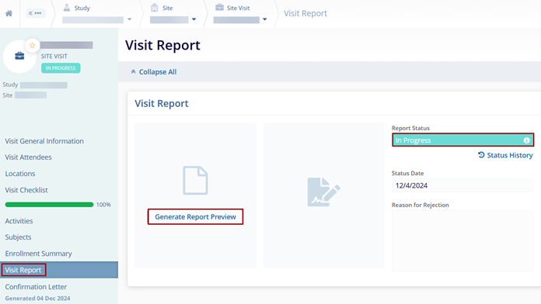Image resolution: width=541 pixels, height=304 pixels.
Task: Click the 100% checklist percentage label
Action: [103, 205]
